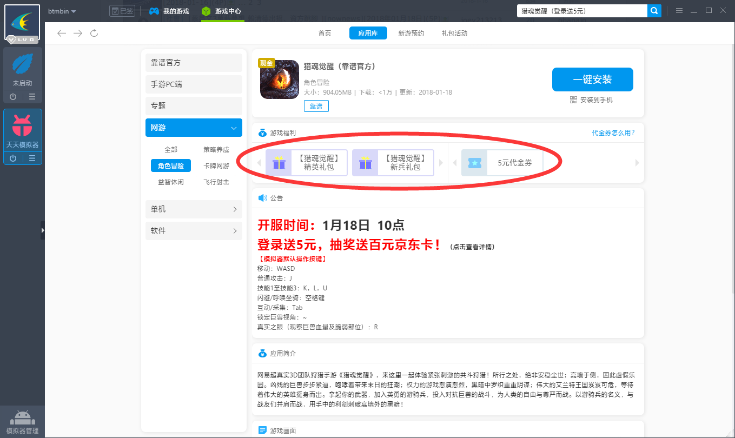Open the hamburger main menu in title bar
The width and height of the screenshot is (735, 438).
(x=679, y=11)
